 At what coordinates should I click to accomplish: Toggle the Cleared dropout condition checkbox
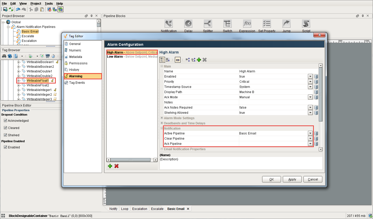coord(5,128)
